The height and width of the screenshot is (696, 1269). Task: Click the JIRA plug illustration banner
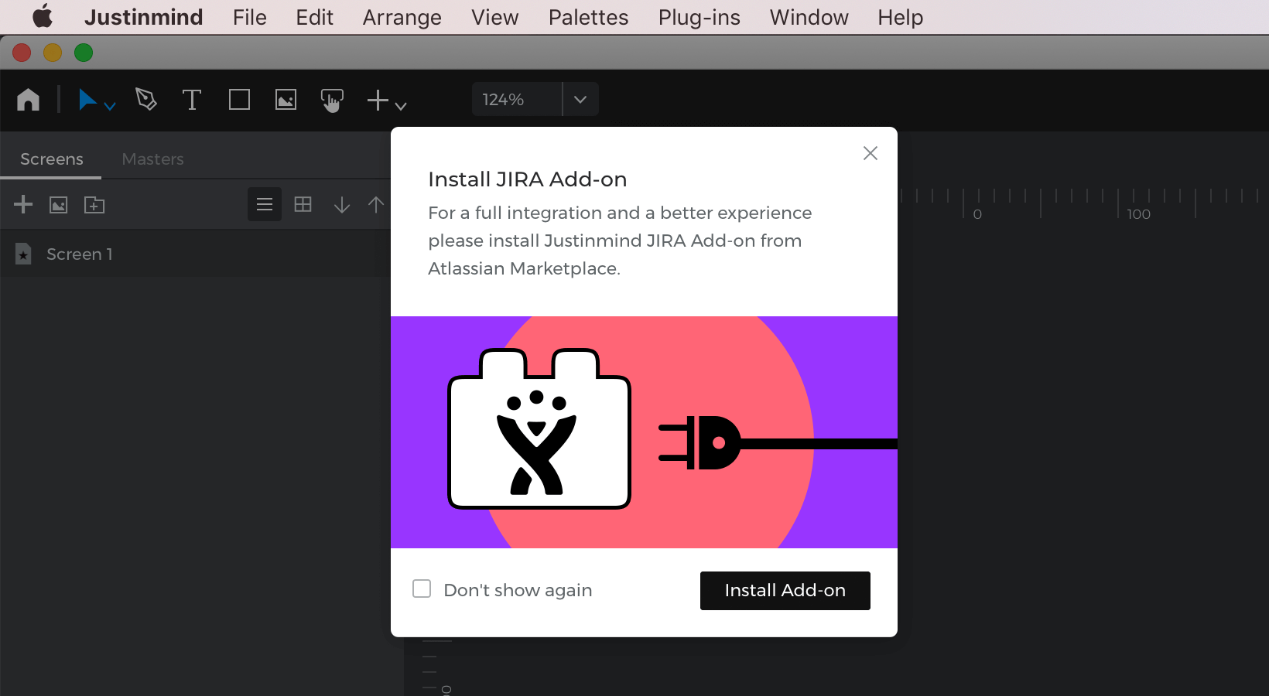[x=644, y=432]
